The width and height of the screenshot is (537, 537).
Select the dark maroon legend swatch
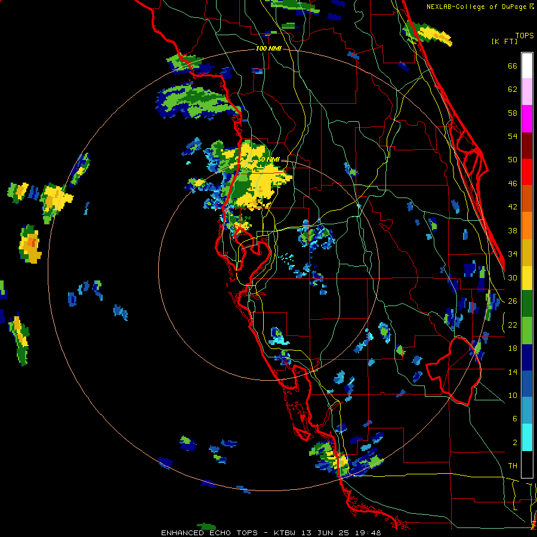pos(527,145)
